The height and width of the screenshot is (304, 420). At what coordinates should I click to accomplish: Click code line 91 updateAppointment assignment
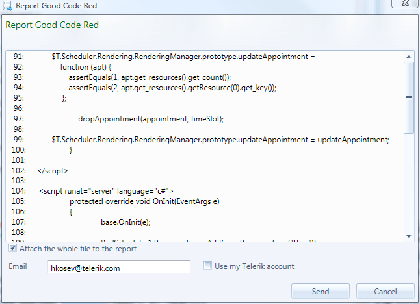point(183,57)
